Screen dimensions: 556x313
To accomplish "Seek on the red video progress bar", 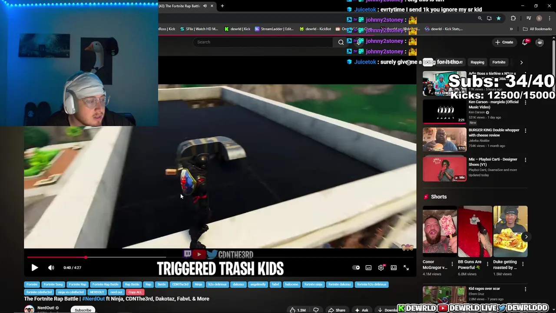I will click(220, 258).
